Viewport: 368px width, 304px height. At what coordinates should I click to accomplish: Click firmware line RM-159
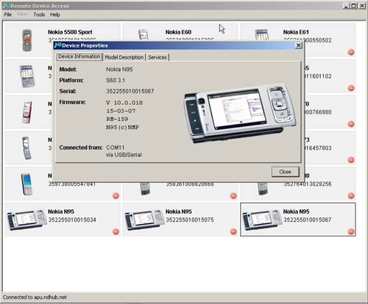[117, 119]
